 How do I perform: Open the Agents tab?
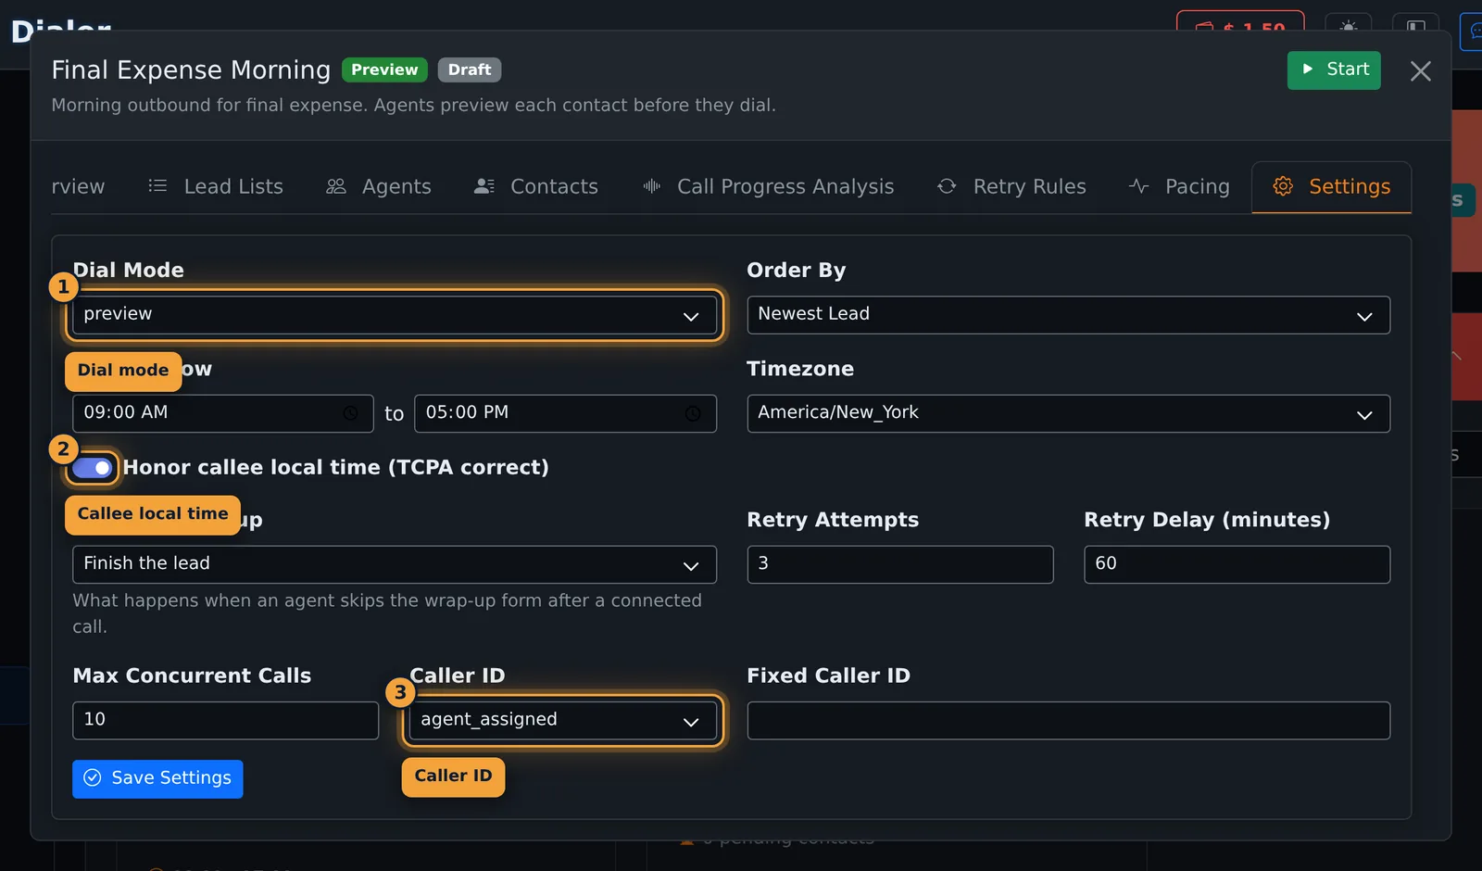pos(379,187)
